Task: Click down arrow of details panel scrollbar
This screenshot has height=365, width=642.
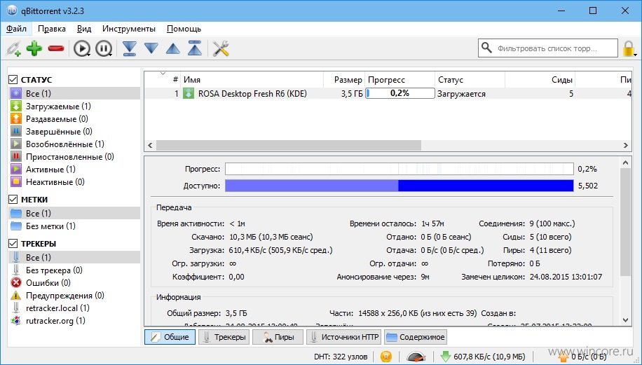Action: point(626,320)
